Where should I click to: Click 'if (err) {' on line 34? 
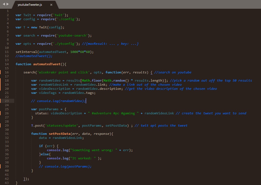click(49, 146)
